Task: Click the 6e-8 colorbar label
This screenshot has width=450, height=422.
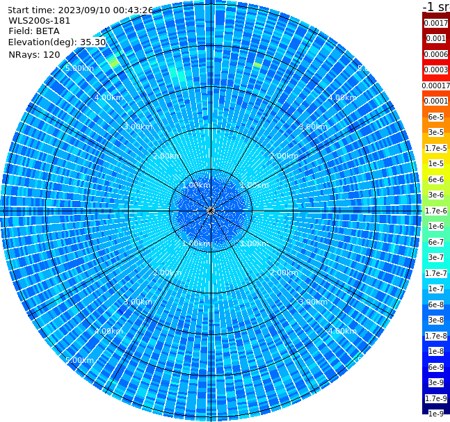Action: [x=436, y=305]
